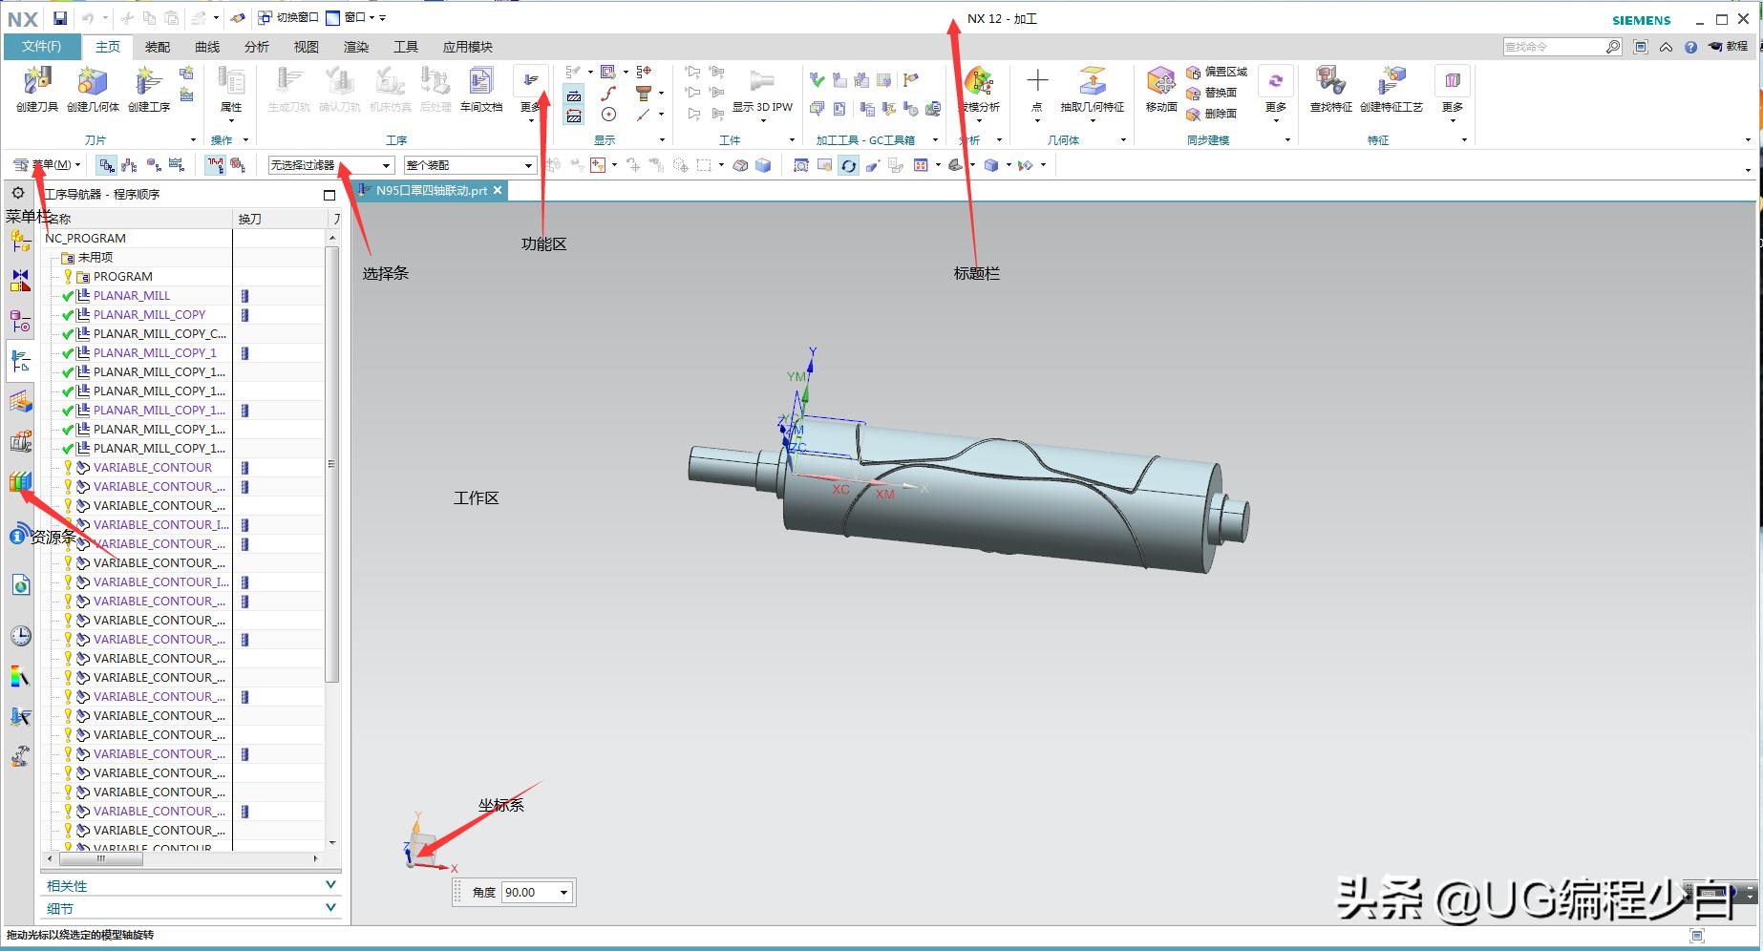Click the Move Face (移动面) icon
Image resolution: width=1763 pixels, height=951 pixels.
pos(1160,82)
